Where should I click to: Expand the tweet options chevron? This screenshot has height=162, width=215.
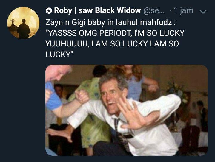pyautogui.click(x=203, y=12)
